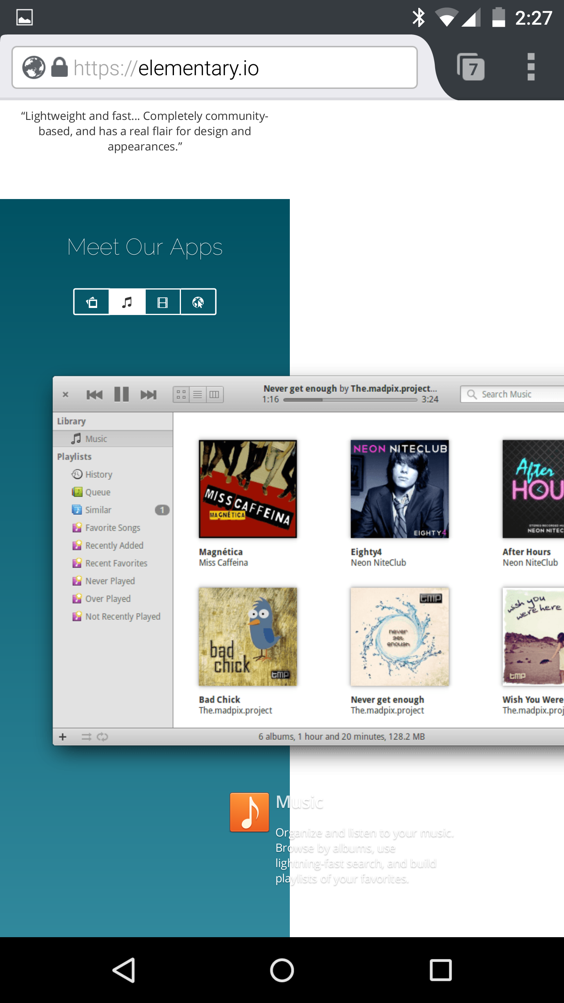Select the web browser app tab icon

click(x=198, y=302)
